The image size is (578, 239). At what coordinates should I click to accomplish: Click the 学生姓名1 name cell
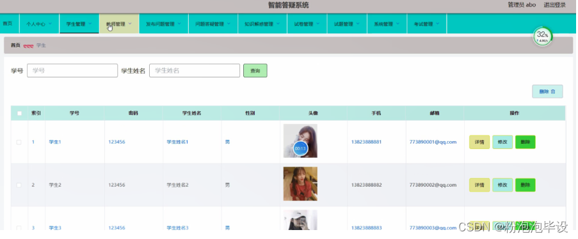[x=177, y=142]
